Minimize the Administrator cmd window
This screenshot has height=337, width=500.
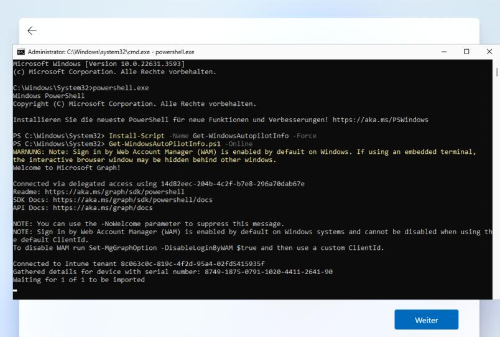(444, 52)
